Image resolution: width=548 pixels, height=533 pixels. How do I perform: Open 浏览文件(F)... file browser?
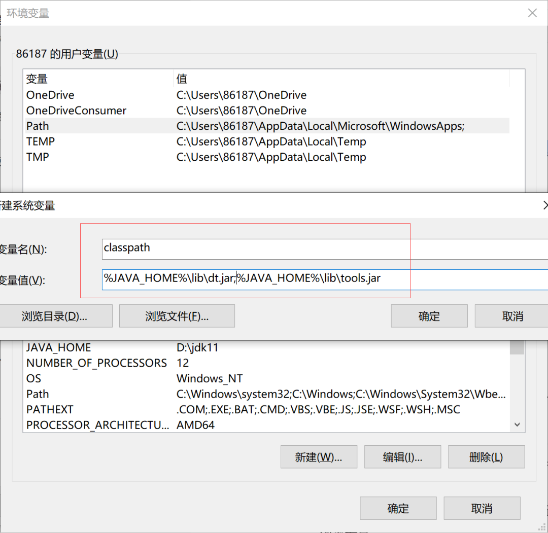coord(177,316)
